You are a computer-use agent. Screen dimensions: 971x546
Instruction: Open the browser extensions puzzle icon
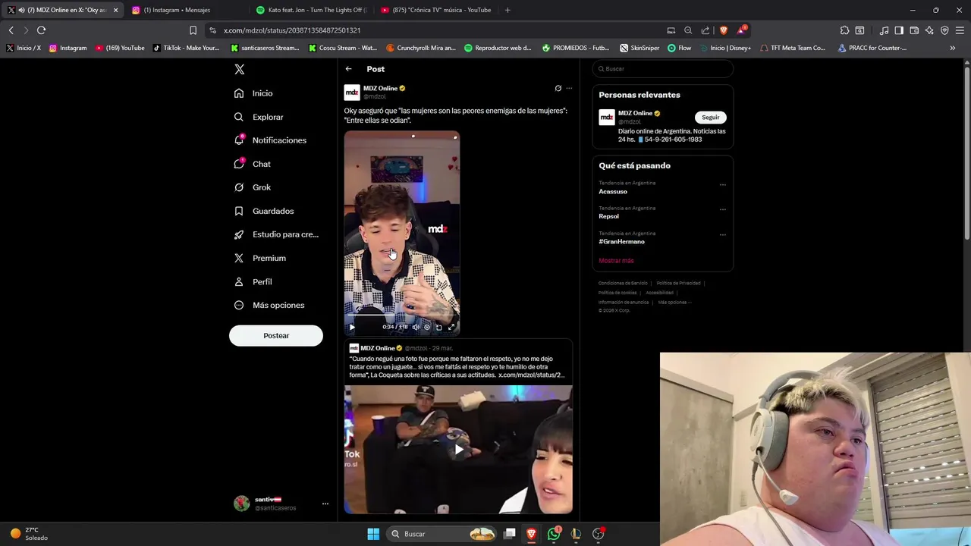844,30
